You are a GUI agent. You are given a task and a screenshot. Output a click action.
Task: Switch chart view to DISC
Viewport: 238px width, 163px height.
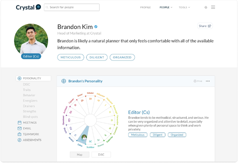tap(101, 155)
